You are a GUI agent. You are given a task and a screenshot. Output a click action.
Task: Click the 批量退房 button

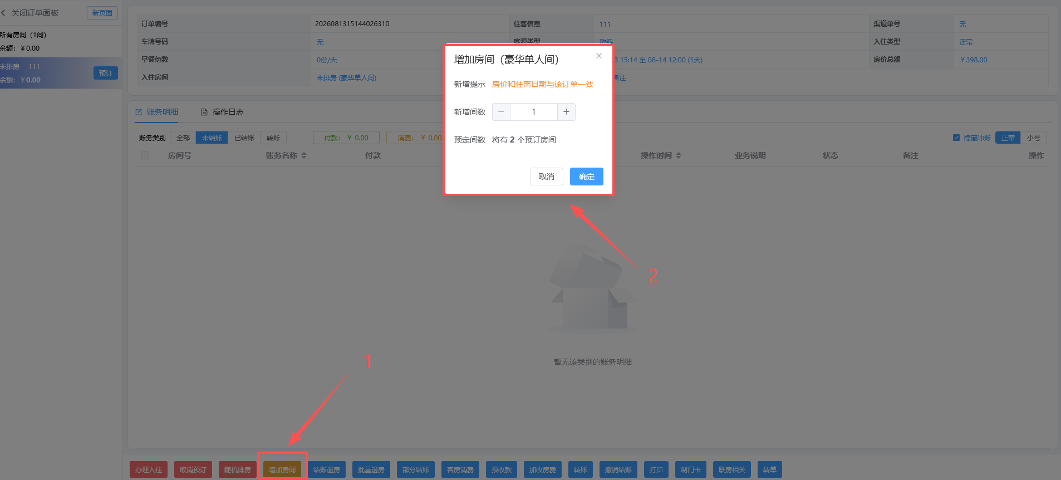coord(371,469)
